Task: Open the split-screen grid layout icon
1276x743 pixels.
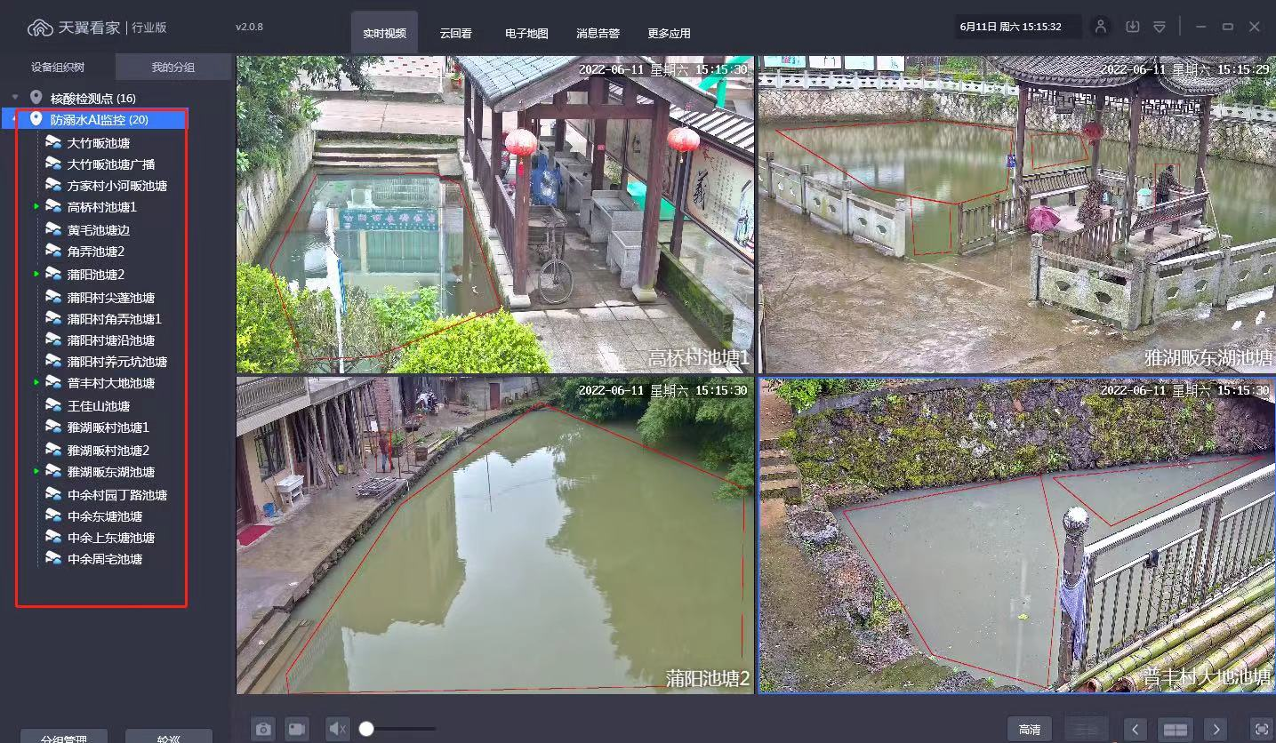Action: click(x=1175, y=729)
